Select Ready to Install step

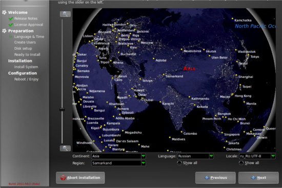27,54
